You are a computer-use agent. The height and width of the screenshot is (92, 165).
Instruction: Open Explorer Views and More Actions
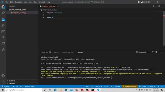tap(35, 6)
